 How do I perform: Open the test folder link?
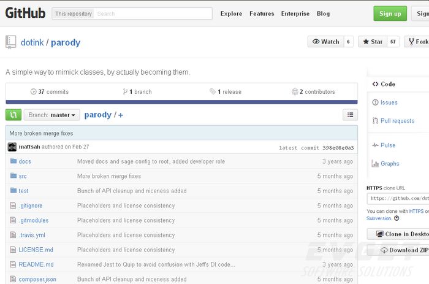pos(23,191)
